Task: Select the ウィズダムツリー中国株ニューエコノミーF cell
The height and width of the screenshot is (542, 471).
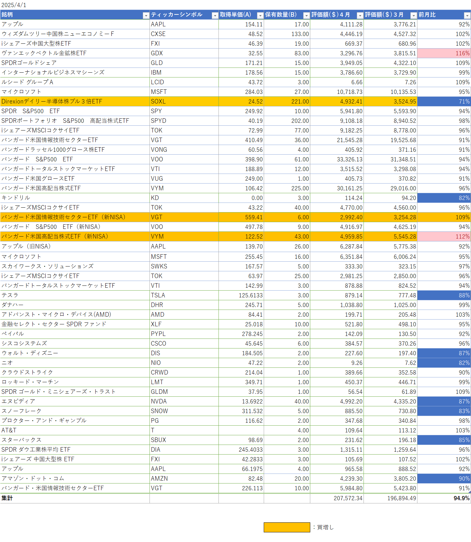Action: tap(75, 34)
